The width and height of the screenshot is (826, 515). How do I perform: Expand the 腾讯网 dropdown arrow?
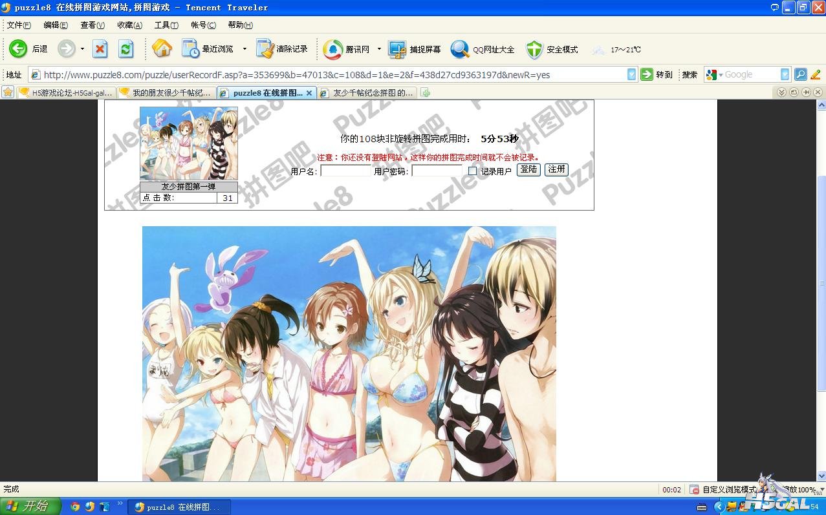pos(379,49)
